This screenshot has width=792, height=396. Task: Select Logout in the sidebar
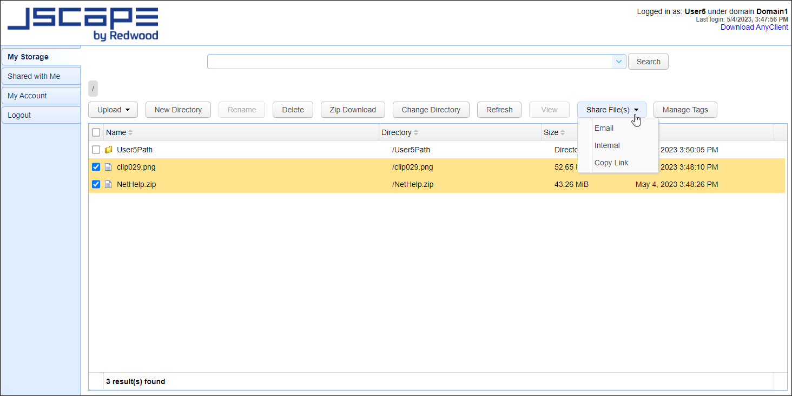pyautogui.click(x=41, y=115)
